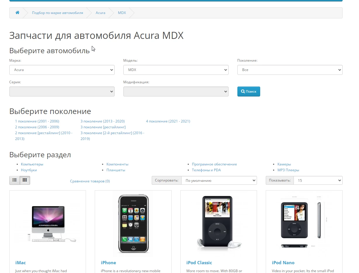The image size is (359, 273).
Task: Open the MDX breadcrumb link
Action: [x=122, y=13]
